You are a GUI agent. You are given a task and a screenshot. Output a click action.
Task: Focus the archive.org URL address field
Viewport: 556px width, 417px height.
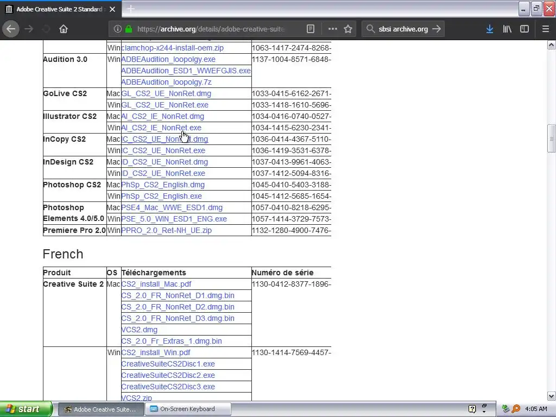(x=211, y=29)
